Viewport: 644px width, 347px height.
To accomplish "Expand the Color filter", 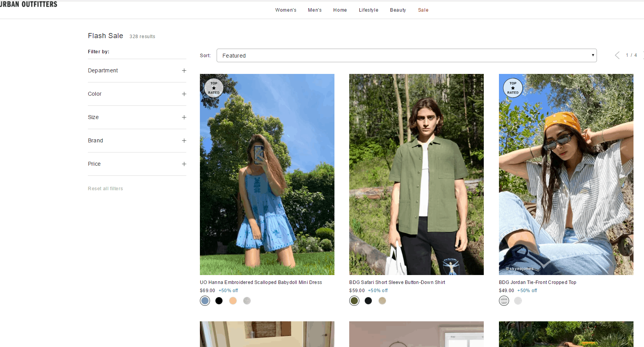I will [x=137, y=94].
